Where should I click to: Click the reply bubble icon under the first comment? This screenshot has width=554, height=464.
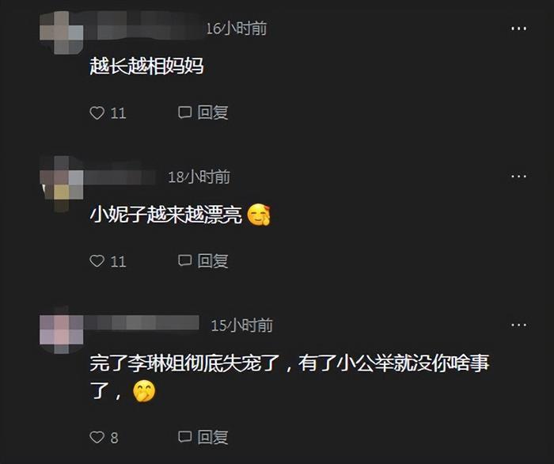[184, 112]
